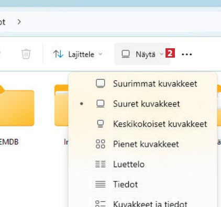The height and width of the screenshot is (207, 221).
Task: Click the Keskikokoiset kuvakkeet small monitor icon
Action: pyautogui.click(x=101, y=124)
